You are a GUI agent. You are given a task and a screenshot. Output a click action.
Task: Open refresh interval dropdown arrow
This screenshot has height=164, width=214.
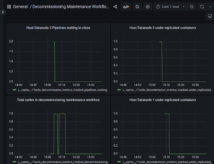point(210,7)
